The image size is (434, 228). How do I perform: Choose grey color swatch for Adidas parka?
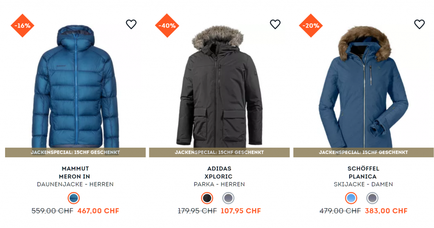pos(228,198)
